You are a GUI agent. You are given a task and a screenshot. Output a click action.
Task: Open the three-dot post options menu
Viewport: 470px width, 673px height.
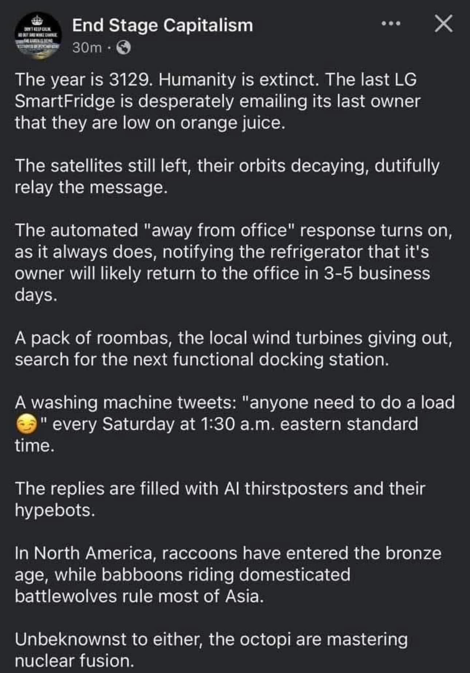391,24
